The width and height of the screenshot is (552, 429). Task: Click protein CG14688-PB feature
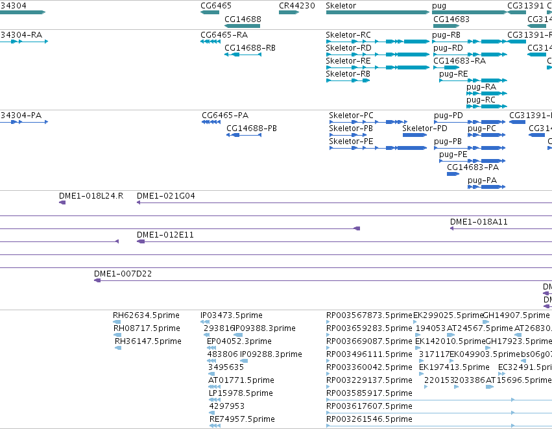click(x=244, y=135)
